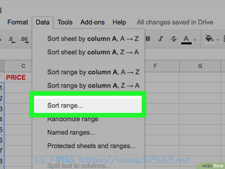Toggle italic text formatting

tap(161, 39)
